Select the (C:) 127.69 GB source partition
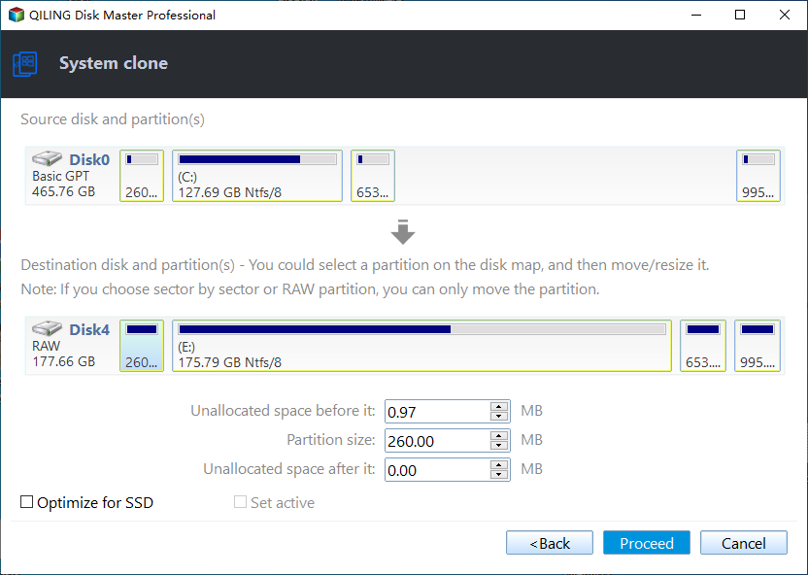This screenshot has width=808, height=575. (x=257, y=176)
